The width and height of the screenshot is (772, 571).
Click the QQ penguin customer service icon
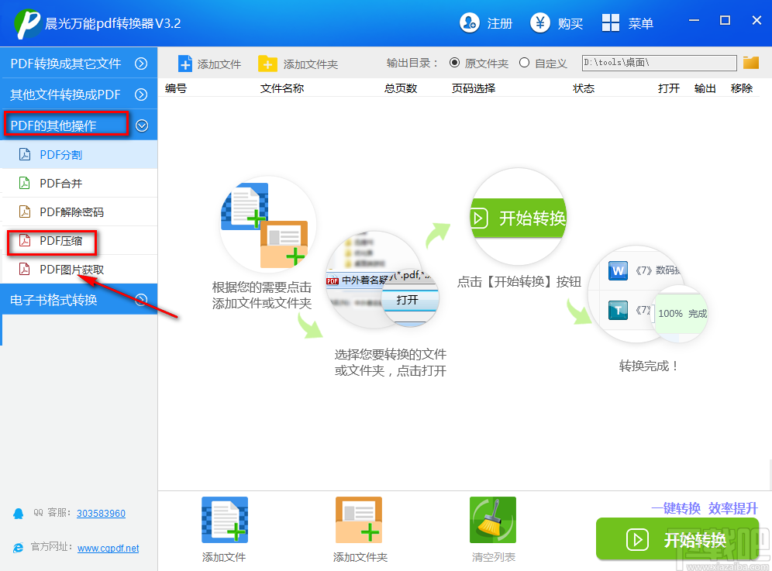point(19,514)
